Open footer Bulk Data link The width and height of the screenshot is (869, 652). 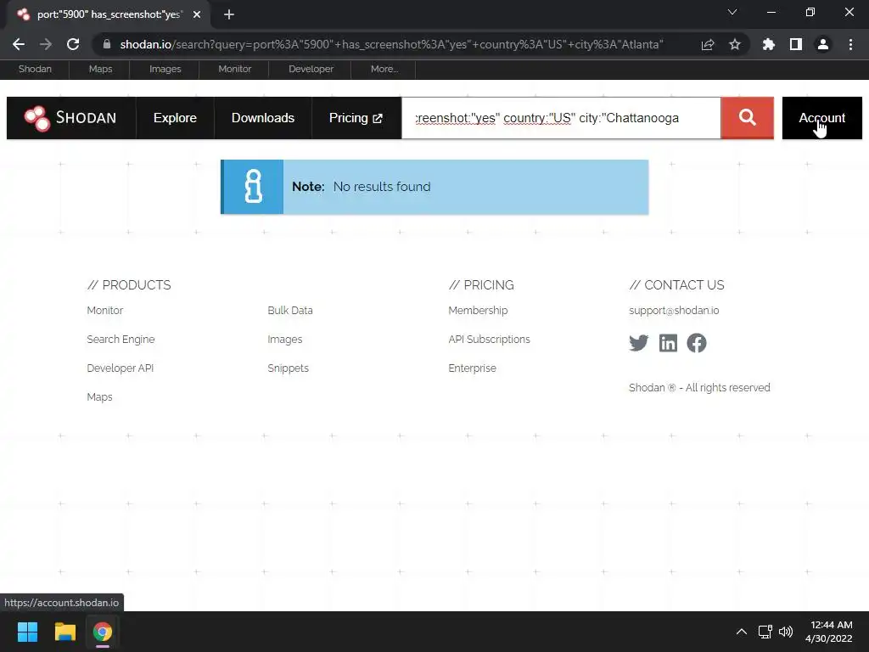tap(290, 311)
